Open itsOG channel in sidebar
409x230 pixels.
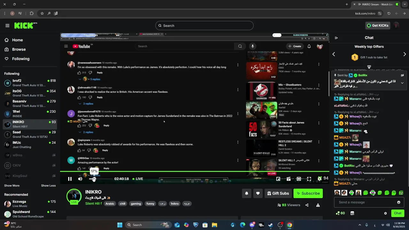pos(30,93)
